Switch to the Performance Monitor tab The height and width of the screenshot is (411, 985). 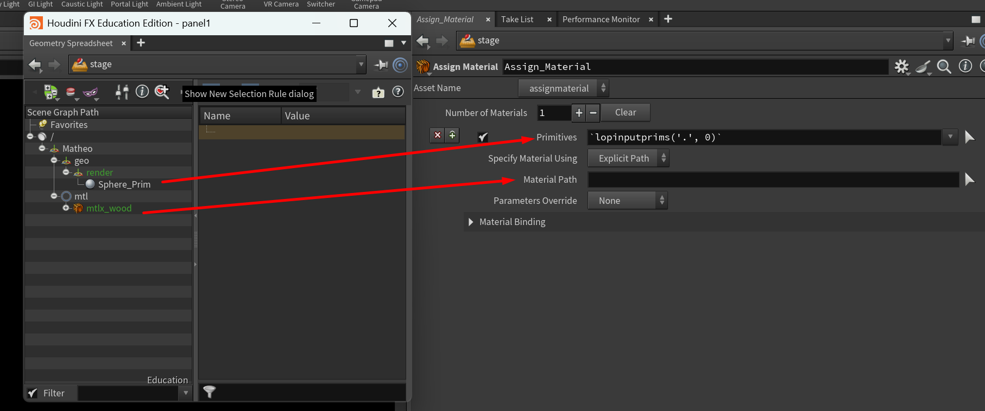pyautogui.click(x=601, y=20)
